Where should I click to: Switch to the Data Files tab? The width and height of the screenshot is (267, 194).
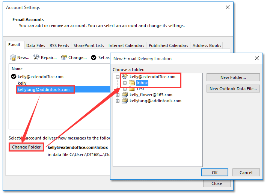[x=36, y=45]
